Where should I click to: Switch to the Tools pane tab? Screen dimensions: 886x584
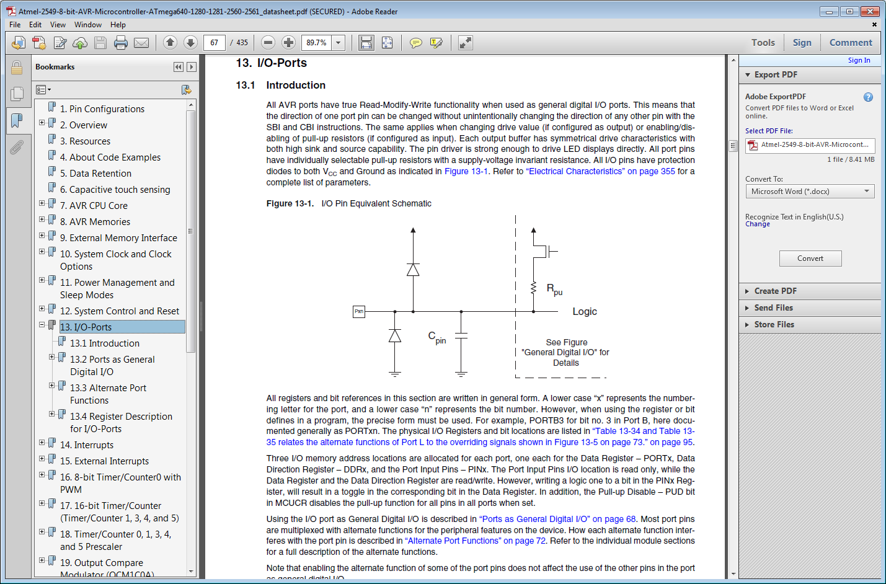(763, 43)
